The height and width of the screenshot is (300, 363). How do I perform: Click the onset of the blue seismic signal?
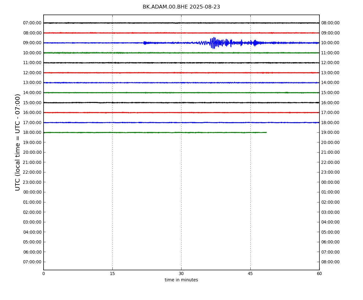click(x=144, y=43)
